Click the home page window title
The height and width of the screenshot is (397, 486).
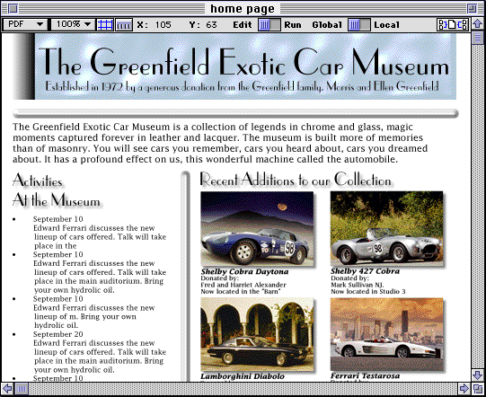click(x=243, y=9)
